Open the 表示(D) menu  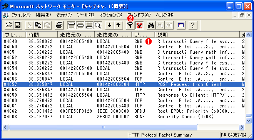point(64,15)
